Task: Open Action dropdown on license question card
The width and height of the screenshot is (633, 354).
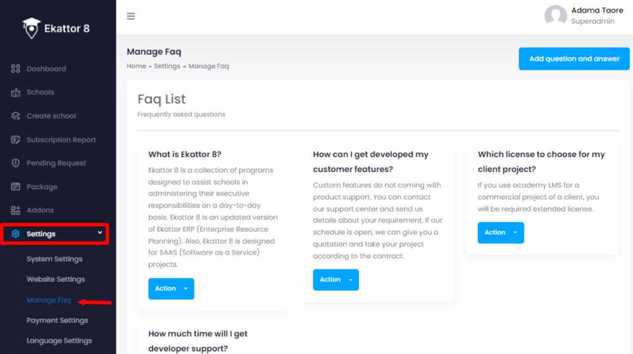Action: point(501,232)
